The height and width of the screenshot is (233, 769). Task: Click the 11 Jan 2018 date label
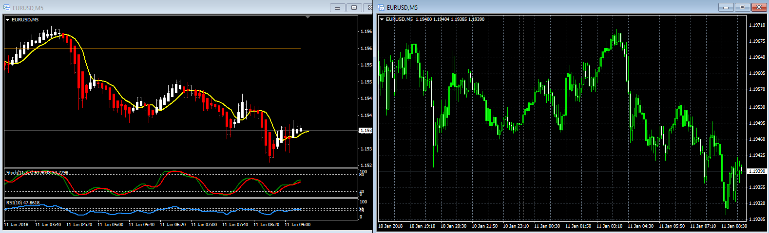pyautogui.click(x=16, y=225)
